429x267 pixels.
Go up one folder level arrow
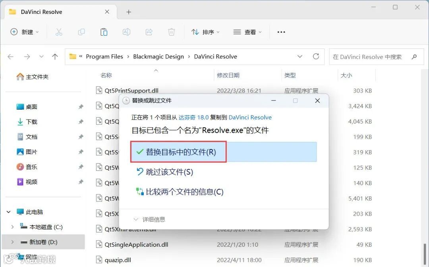tap(55, 57)
